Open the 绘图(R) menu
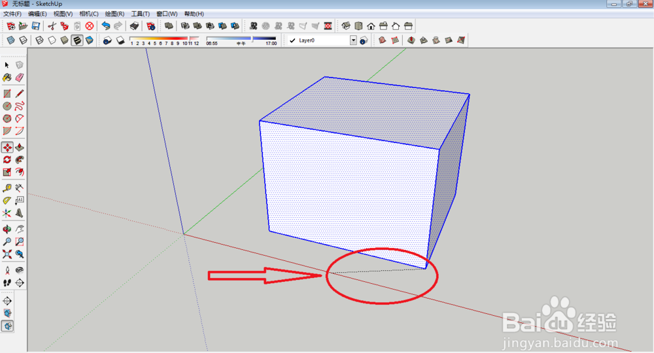This screenshot has height=353, width=654. 114,14
